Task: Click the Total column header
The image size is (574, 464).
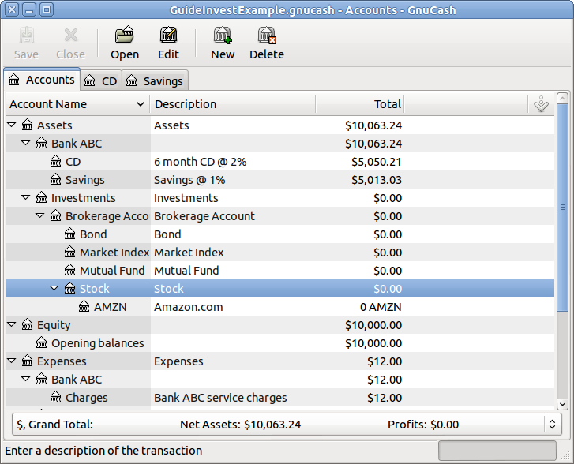Action: point(359,104)
